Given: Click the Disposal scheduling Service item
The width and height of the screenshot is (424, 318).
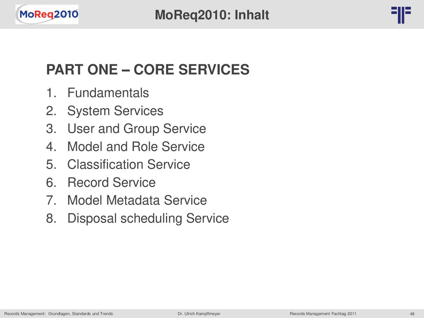Looking at the screenshot, I should coord(148,219).
